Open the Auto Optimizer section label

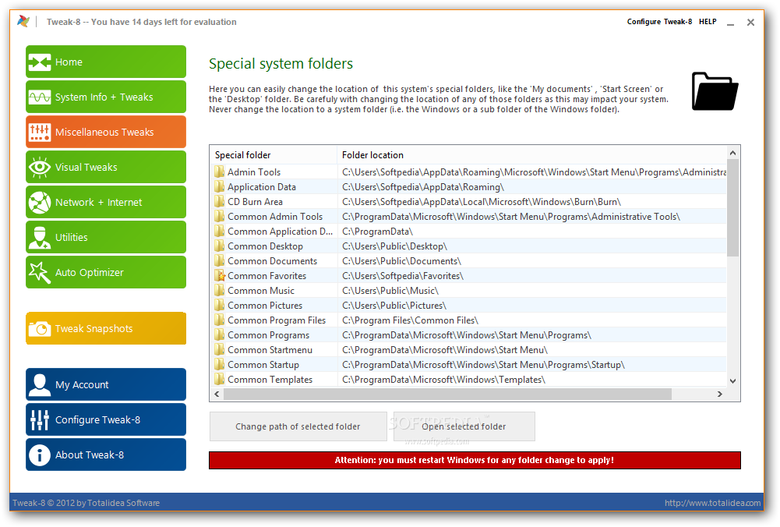[x=89, y=273]
